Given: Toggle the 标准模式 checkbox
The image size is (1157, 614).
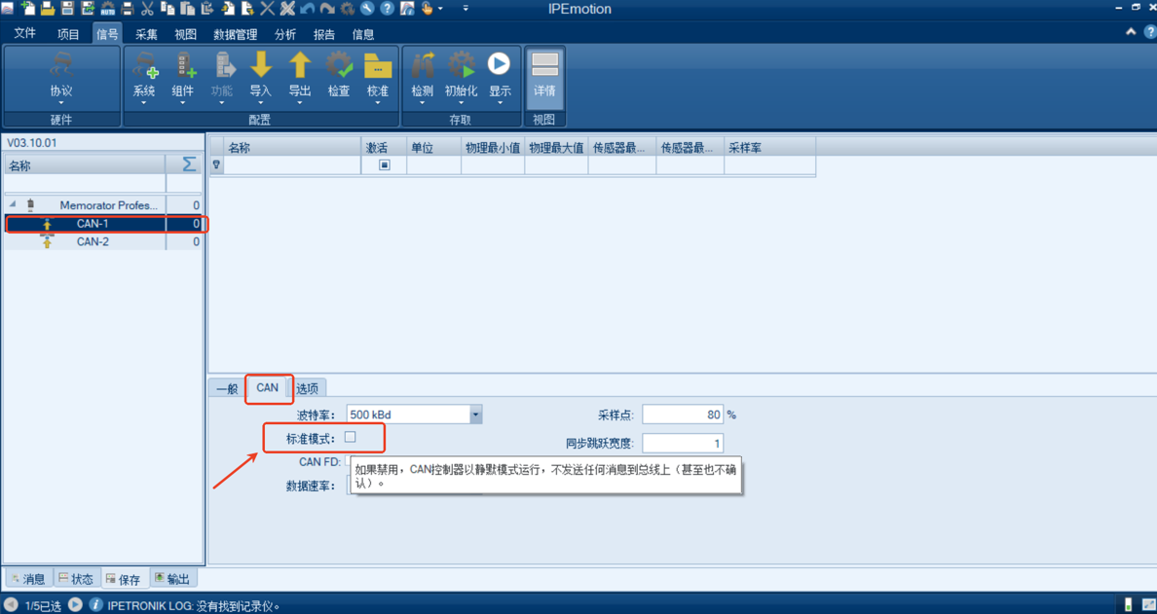Looking at the screenshot, I should 351,437.
